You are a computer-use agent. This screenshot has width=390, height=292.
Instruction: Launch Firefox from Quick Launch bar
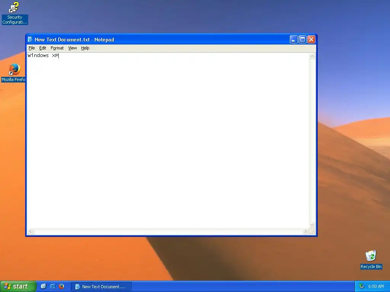click(x=61, y=286)
